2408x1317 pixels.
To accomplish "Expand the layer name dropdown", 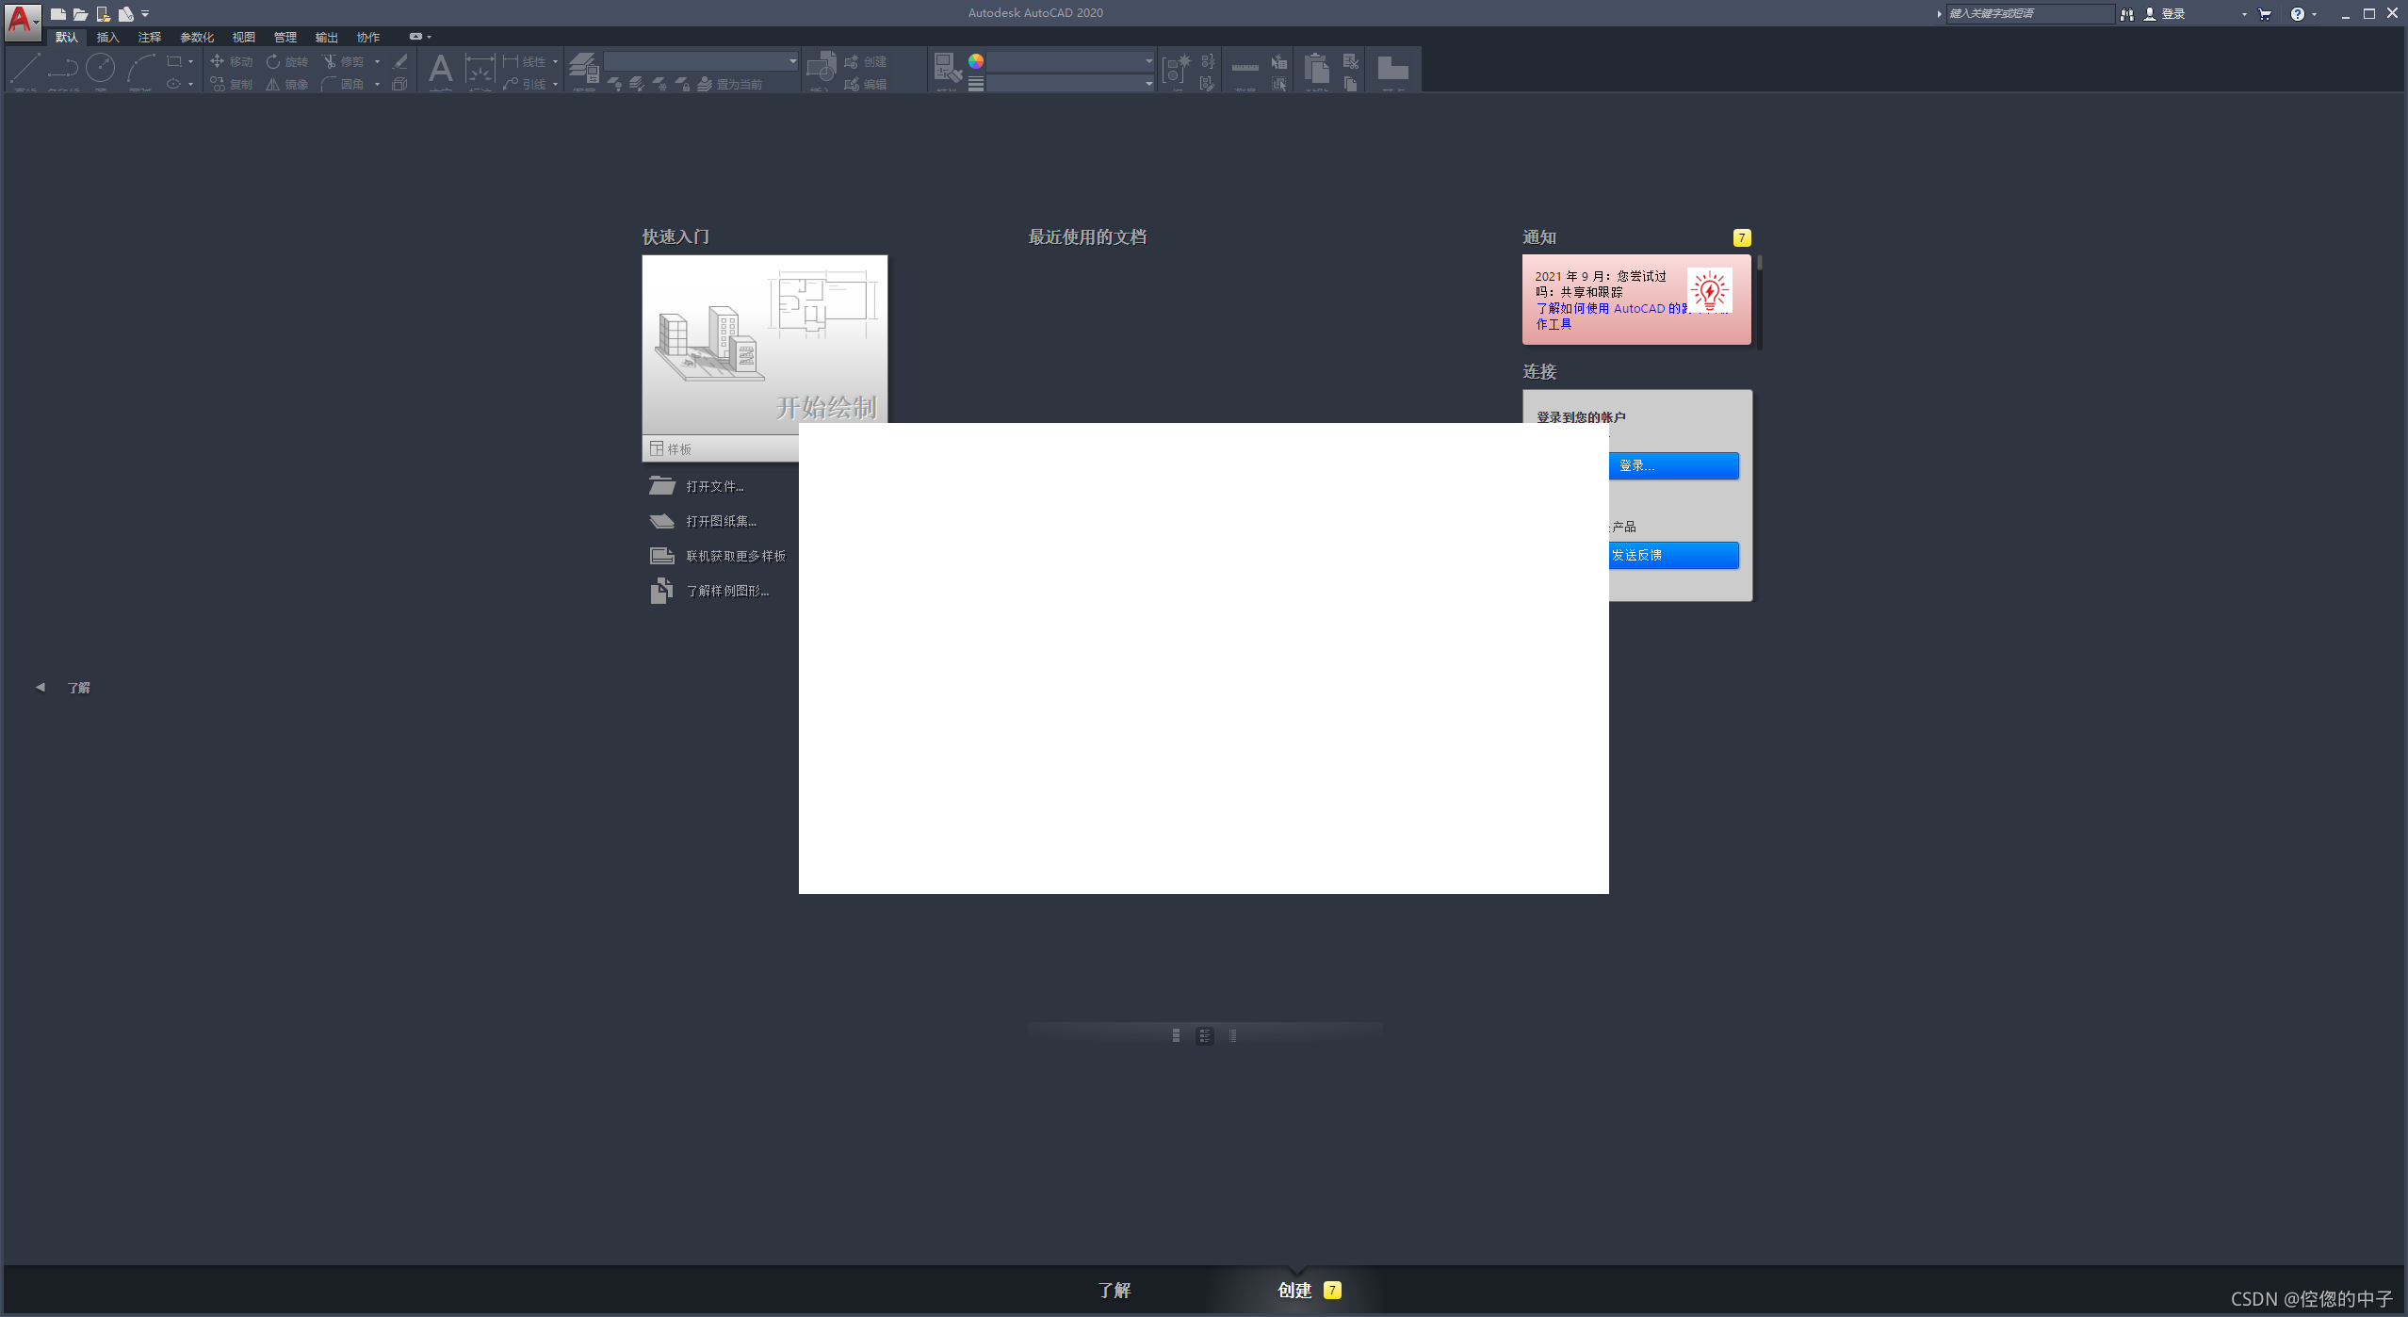I will (x=792, y=61).
